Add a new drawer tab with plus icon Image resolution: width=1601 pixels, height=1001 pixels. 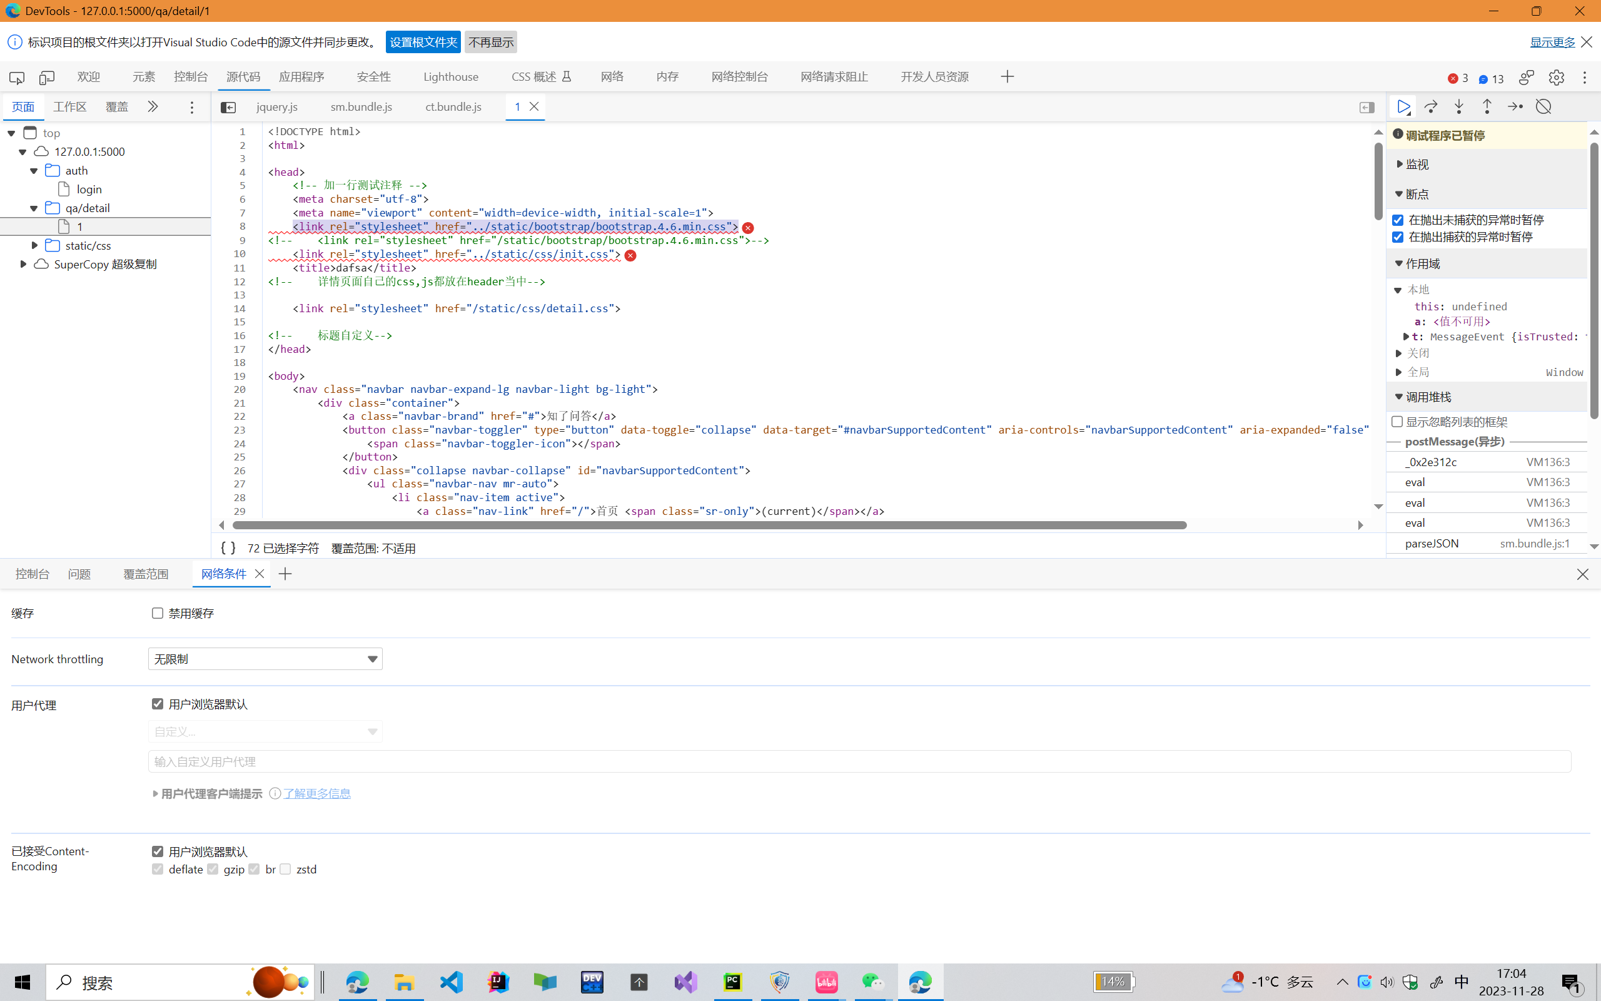point(285,574)
